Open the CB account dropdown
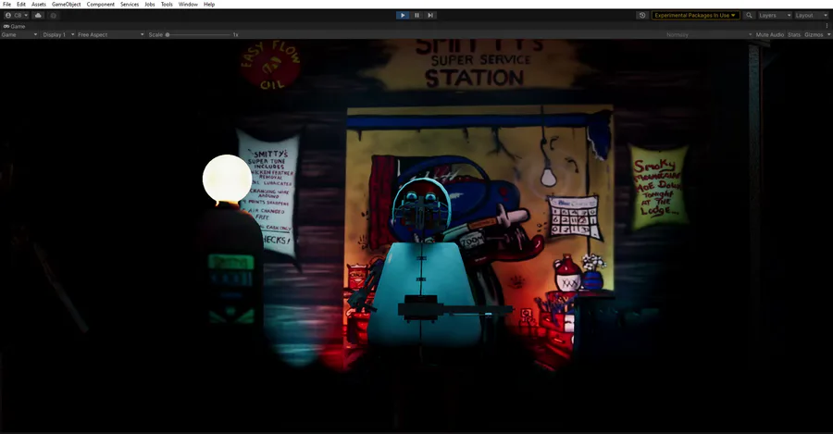Screen dimensions: 833x434 [x=17, y=16]
